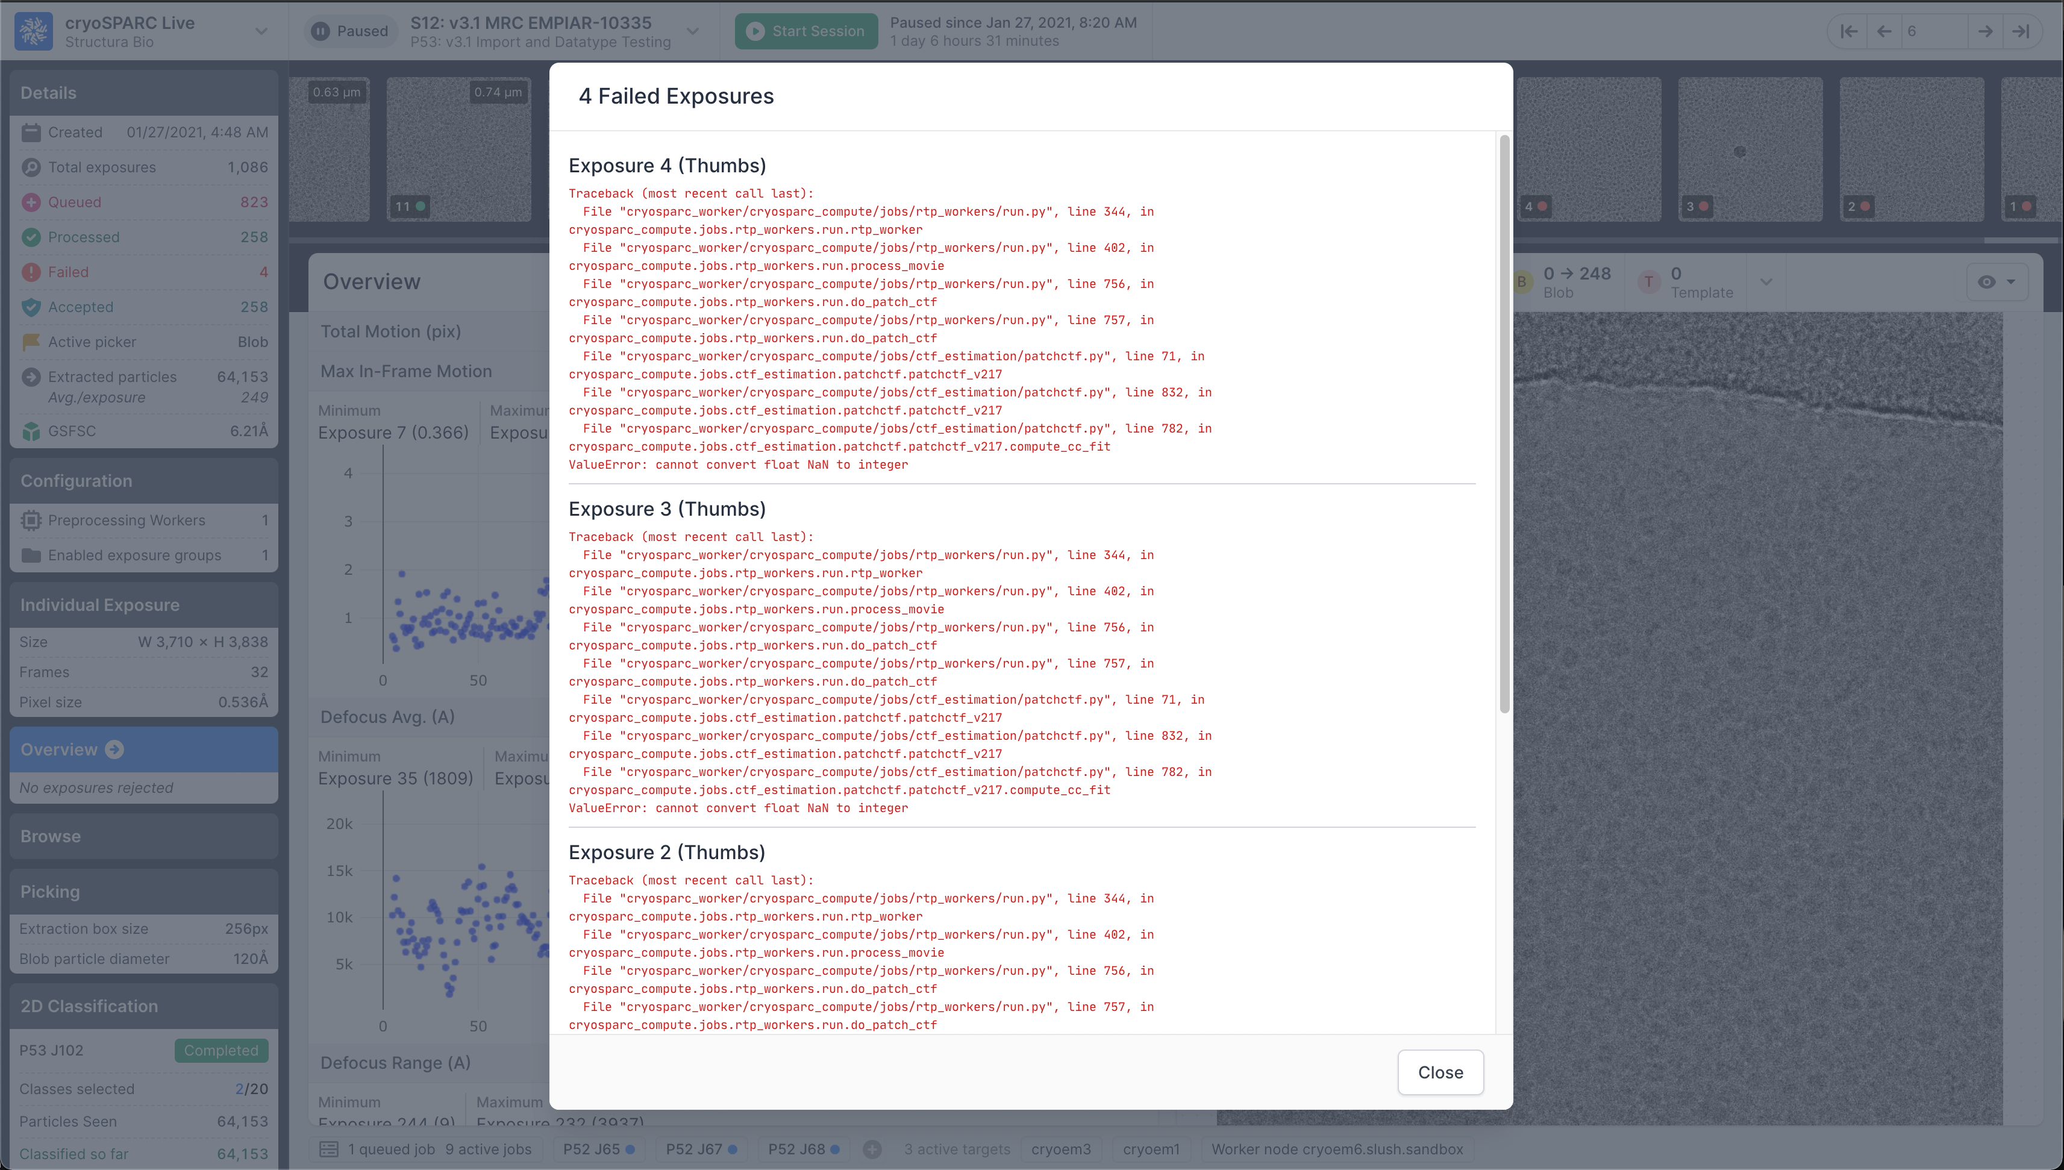Click the Total Motion (pix) heading

pyautogui.click(x=390, y=331)
